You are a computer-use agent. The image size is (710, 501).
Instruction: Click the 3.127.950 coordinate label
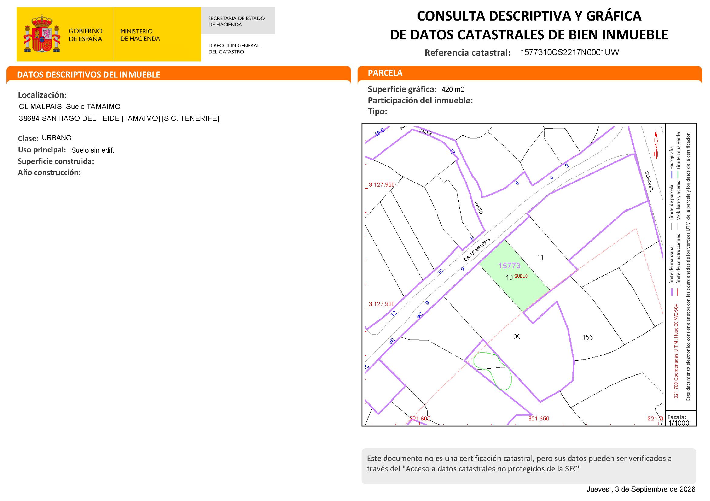point(382,185)
